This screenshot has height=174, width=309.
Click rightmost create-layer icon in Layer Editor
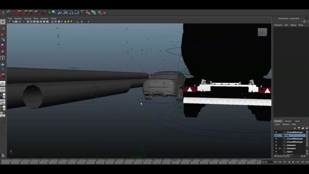307,128
